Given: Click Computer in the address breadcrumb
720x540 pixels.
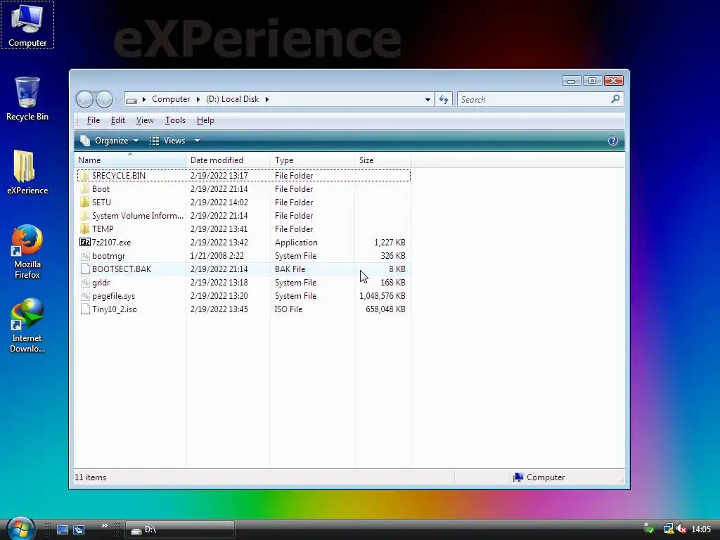Looking at the screenshot, I should pyautogui.click(x=171, y=99).
